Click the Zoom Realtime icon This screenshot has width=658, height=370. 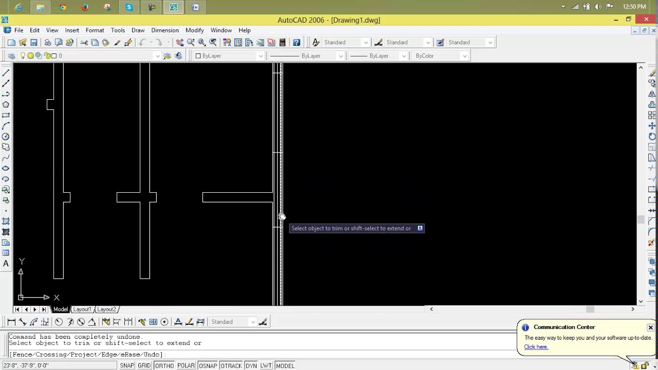[191, 43]
